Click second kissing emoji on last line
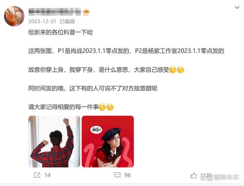Image resolution: width=244 pixels, height=186 pixels. (110, 107)
